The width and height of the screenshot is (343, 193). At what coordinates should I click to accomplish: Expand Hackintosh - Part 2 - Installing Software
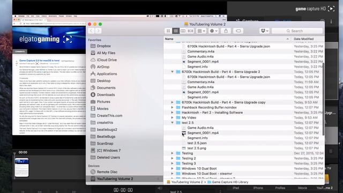[x=172, y=113]
